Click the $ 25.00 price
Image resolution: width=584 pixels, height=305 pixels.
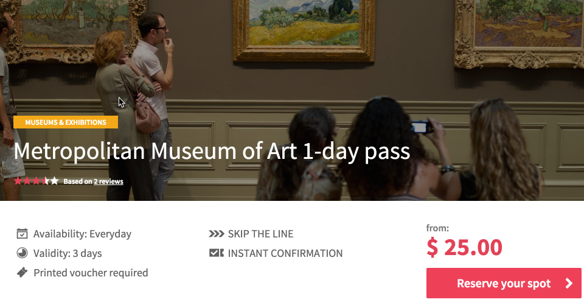point(464,247)
